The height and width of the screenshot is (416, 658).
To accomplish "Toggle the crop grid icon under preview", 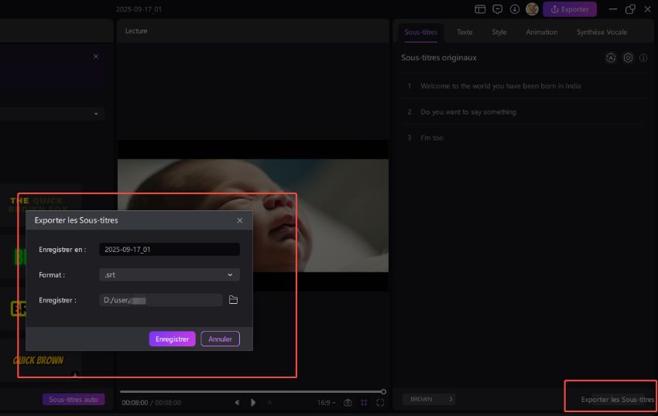I will [x=364, y=403].
